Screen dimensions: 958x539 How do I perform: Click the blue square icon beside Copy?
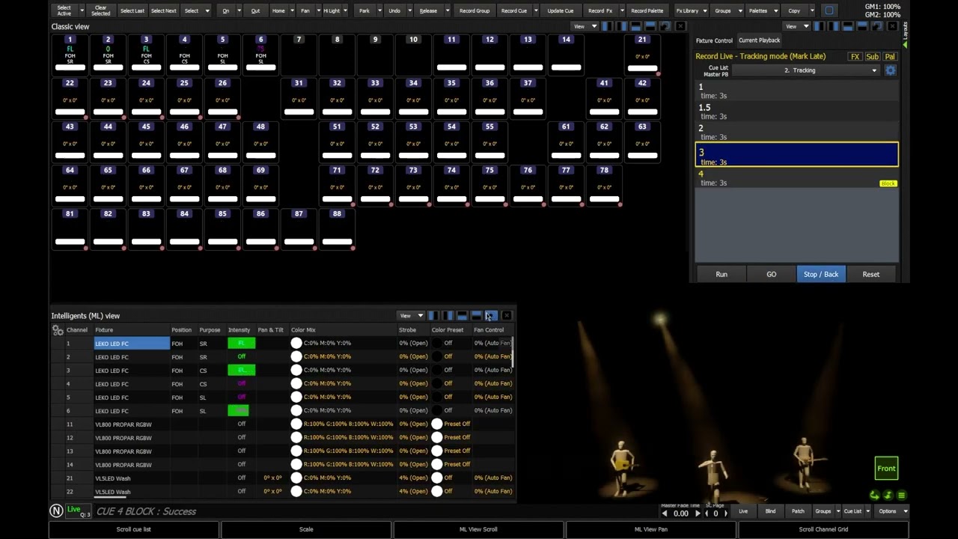(829, 10)
